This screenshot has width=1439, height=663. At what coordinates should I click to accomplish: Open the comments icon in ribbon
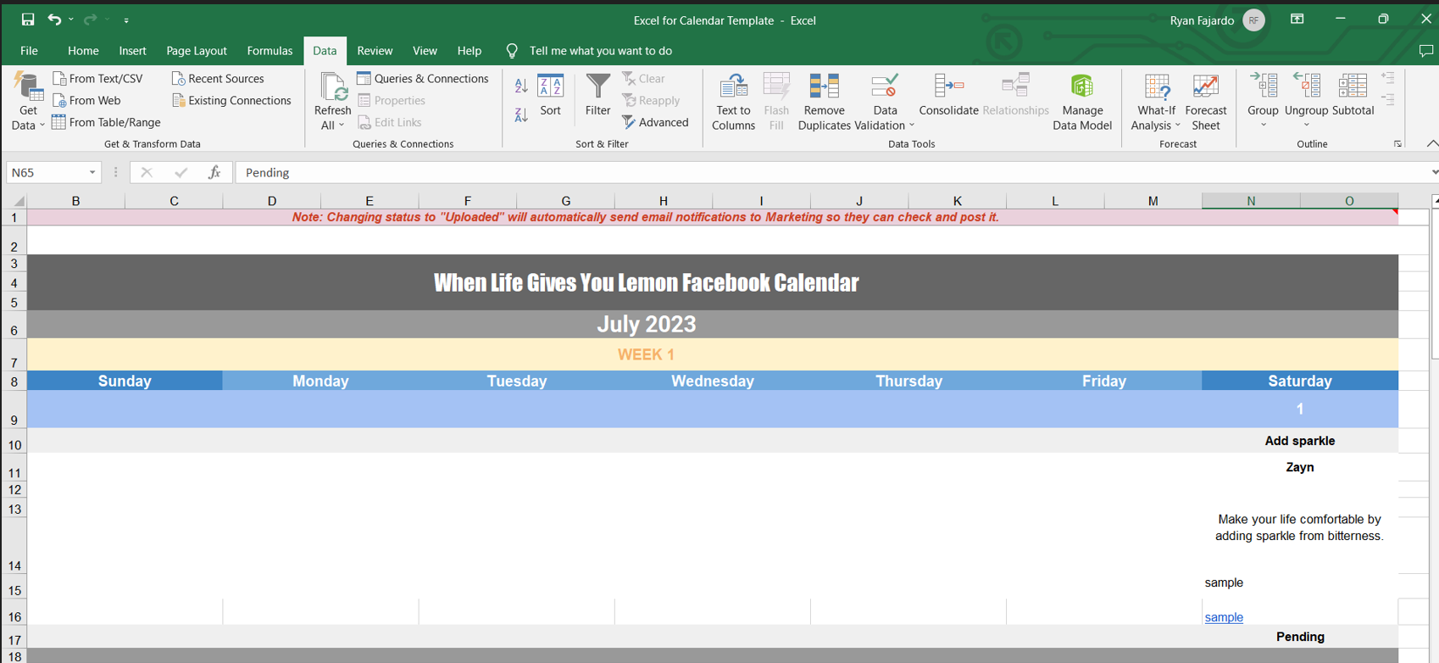coord(1425,51)
